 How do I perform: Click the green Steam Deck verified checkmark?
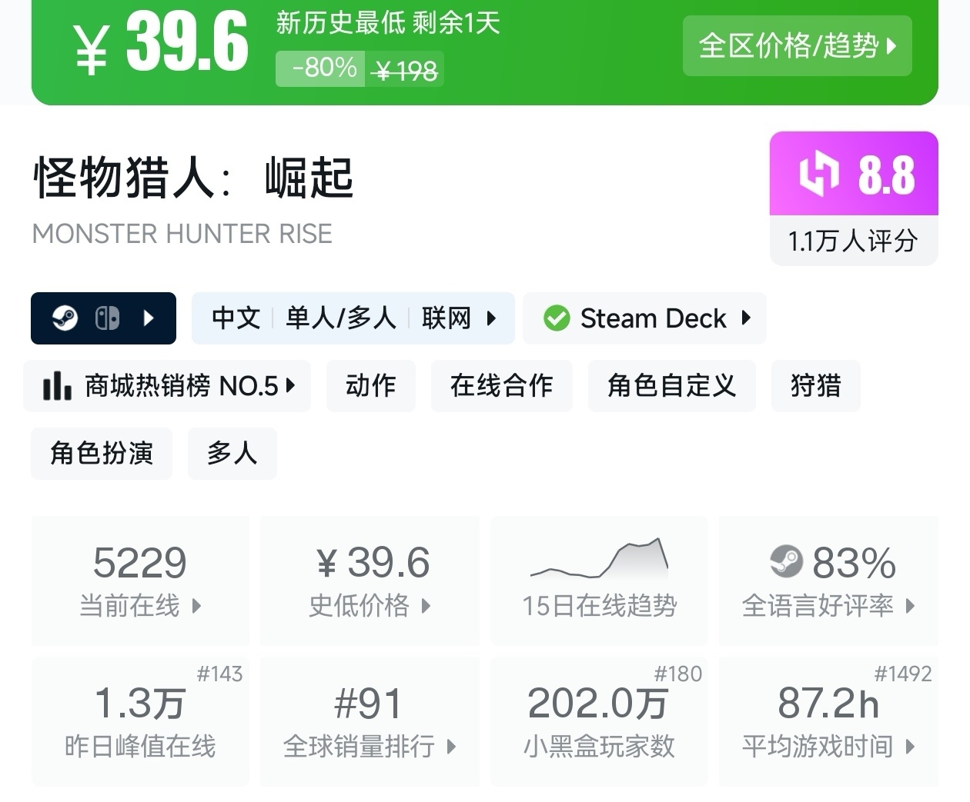(556, 318)
